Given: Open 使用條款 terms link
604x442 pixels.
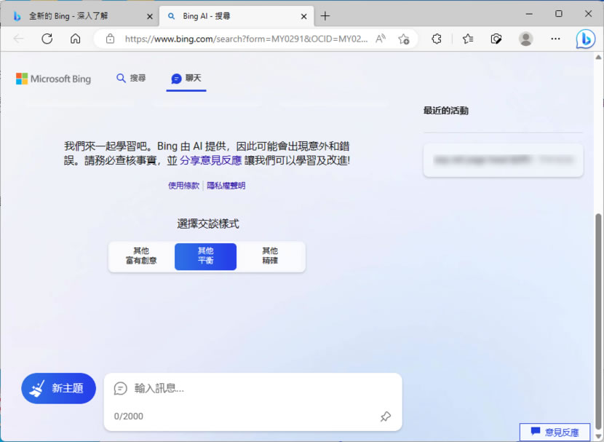Looking at the screenshot, I should point(183,186).
